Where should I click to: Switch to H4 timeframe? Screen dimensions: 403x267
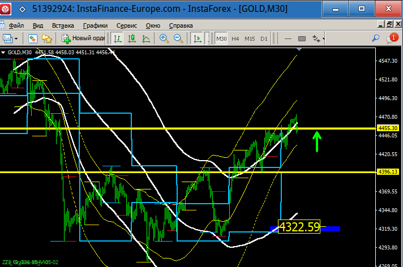pyautogui.click(x=235, y=38)
